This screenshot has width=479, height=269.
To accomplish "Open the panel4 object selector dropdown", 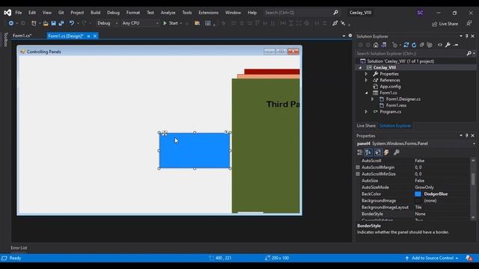I will click(474, 143).
